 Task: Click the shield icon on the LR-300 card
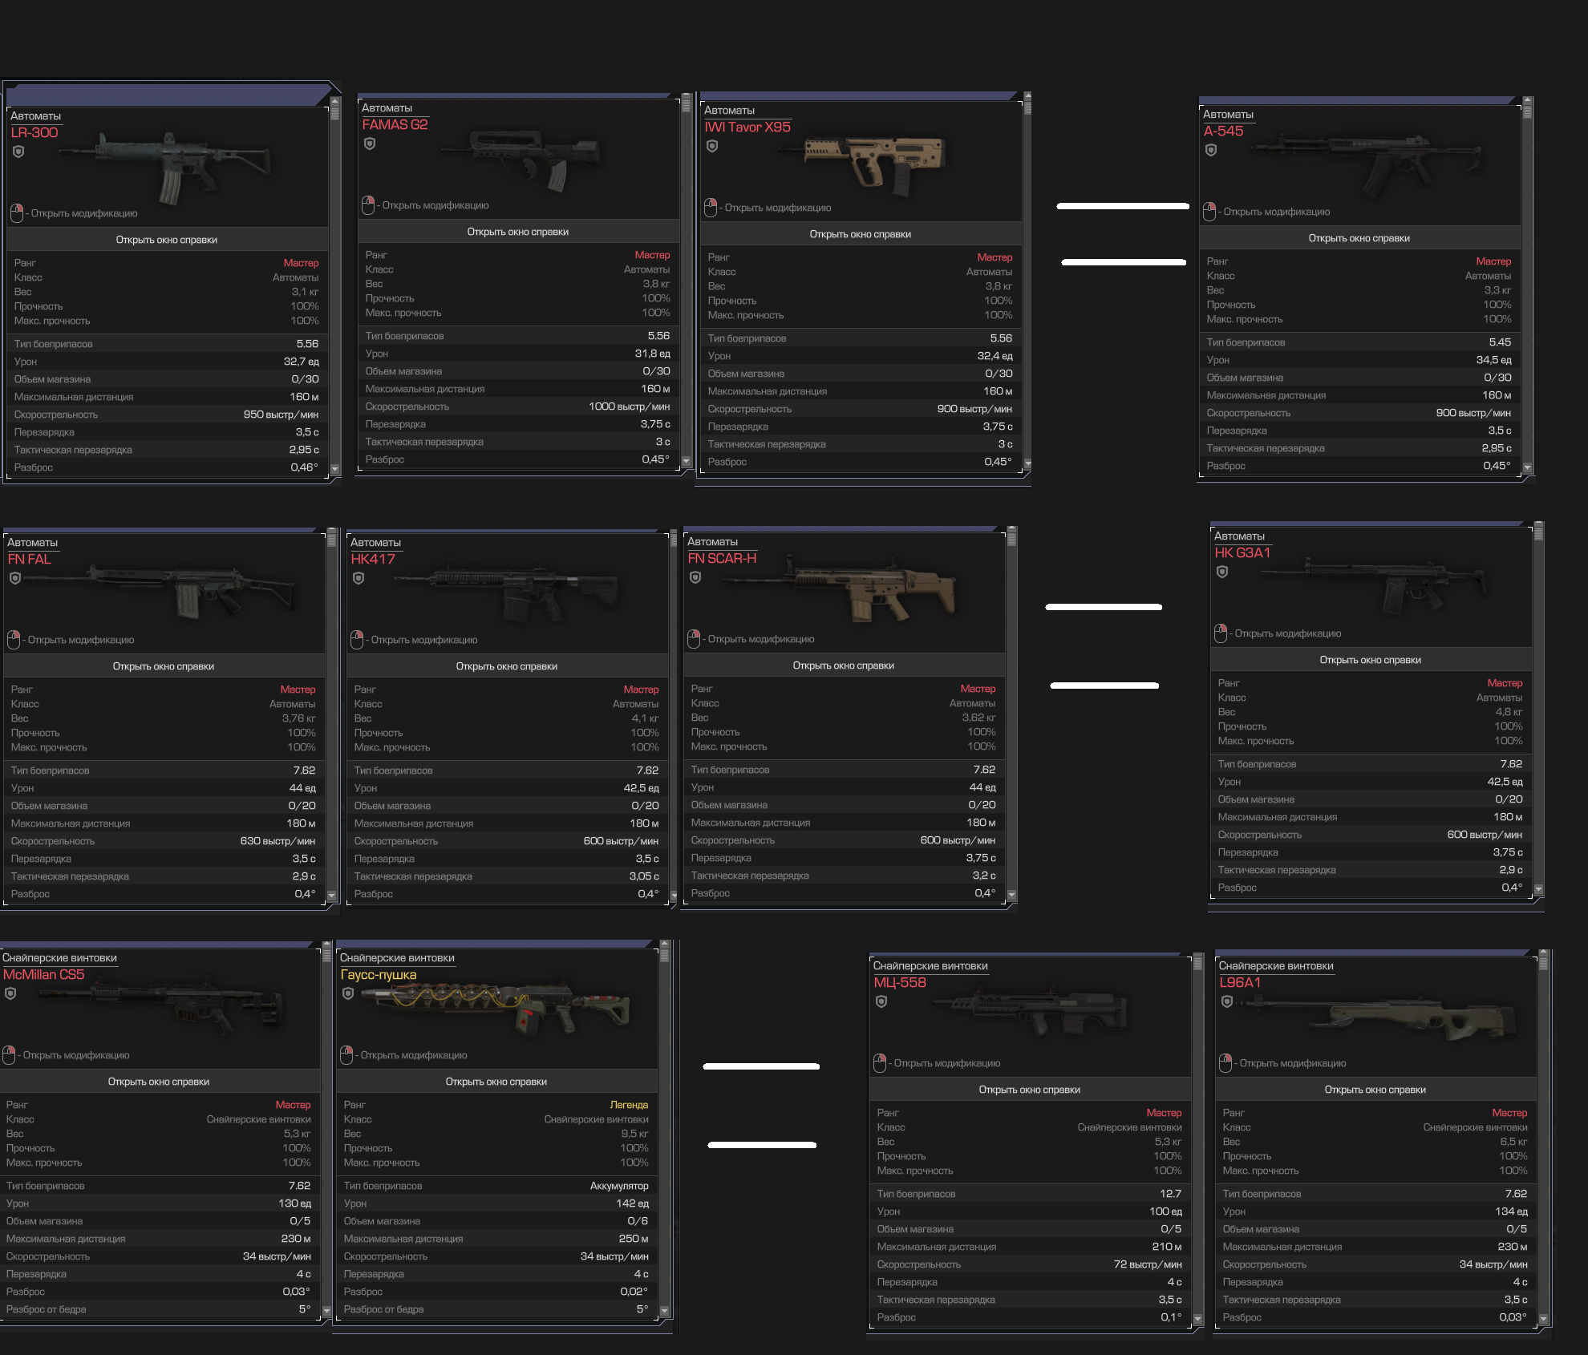(18, 152)
